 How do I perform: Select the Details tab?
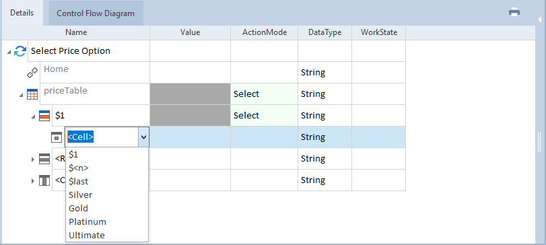click(22, 13)
